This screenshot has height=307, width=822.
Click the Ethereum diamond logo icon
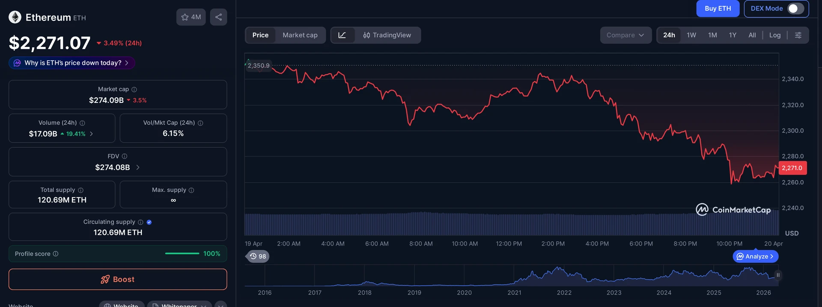click(15, 17)
